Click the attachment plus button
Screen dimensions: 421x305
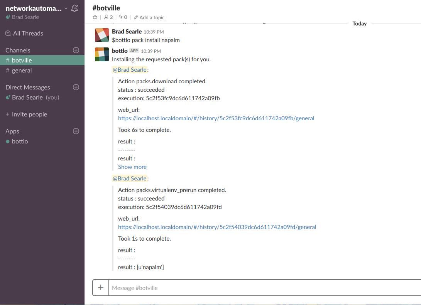pyautogui.click(x=101, y=288)
